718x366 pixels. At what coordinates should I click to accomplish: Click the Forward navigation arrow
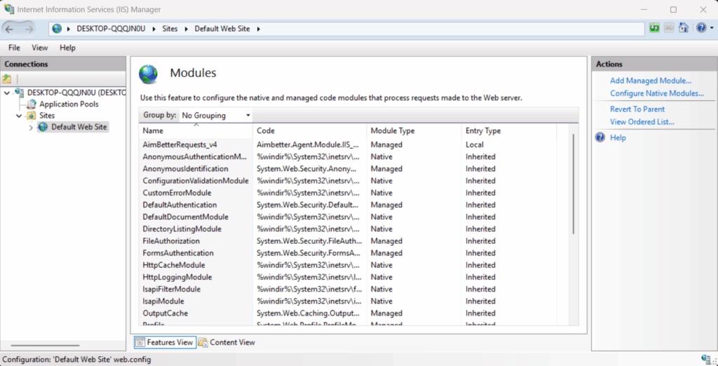29,29
